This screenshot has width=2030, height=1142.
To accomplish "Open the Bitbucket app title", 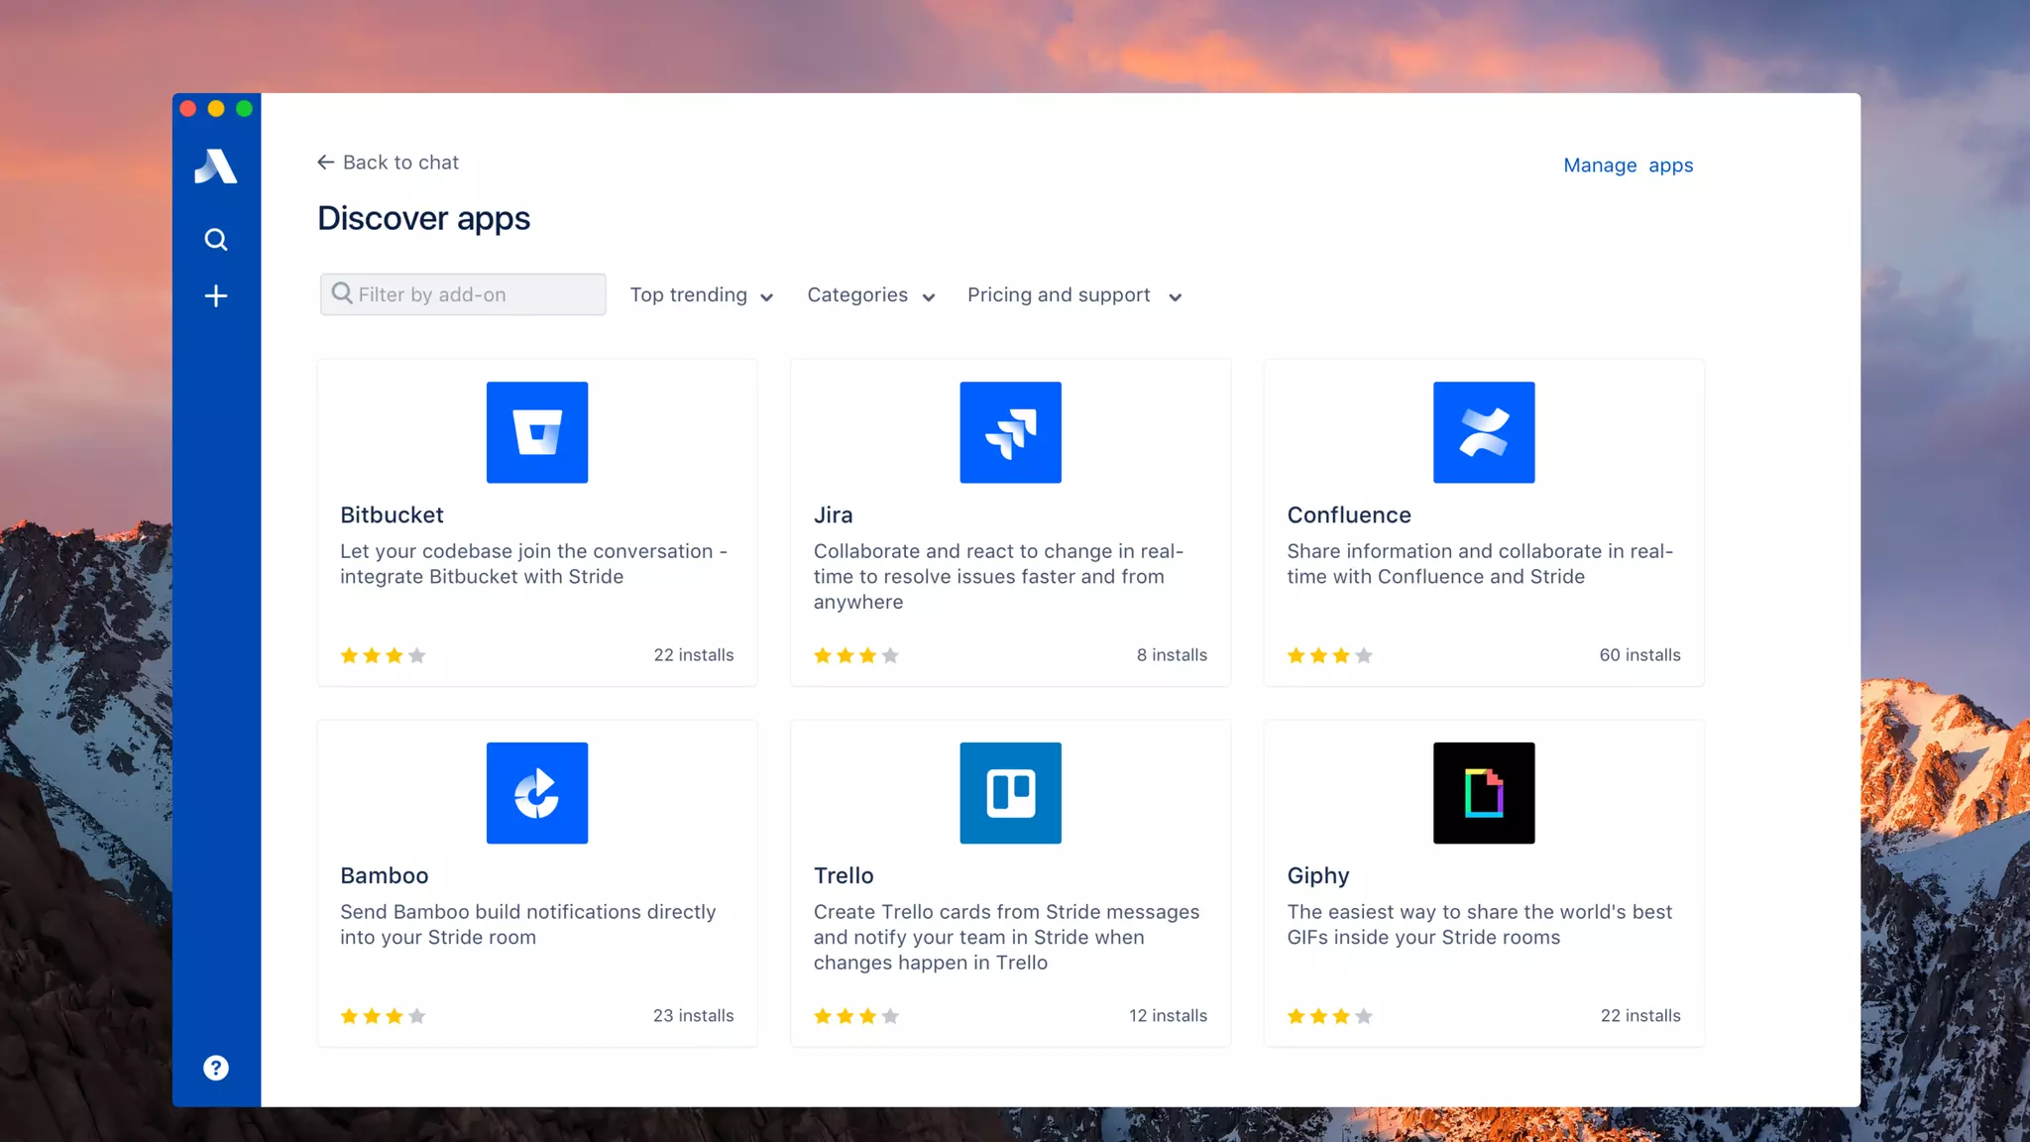I will (392, 514).
